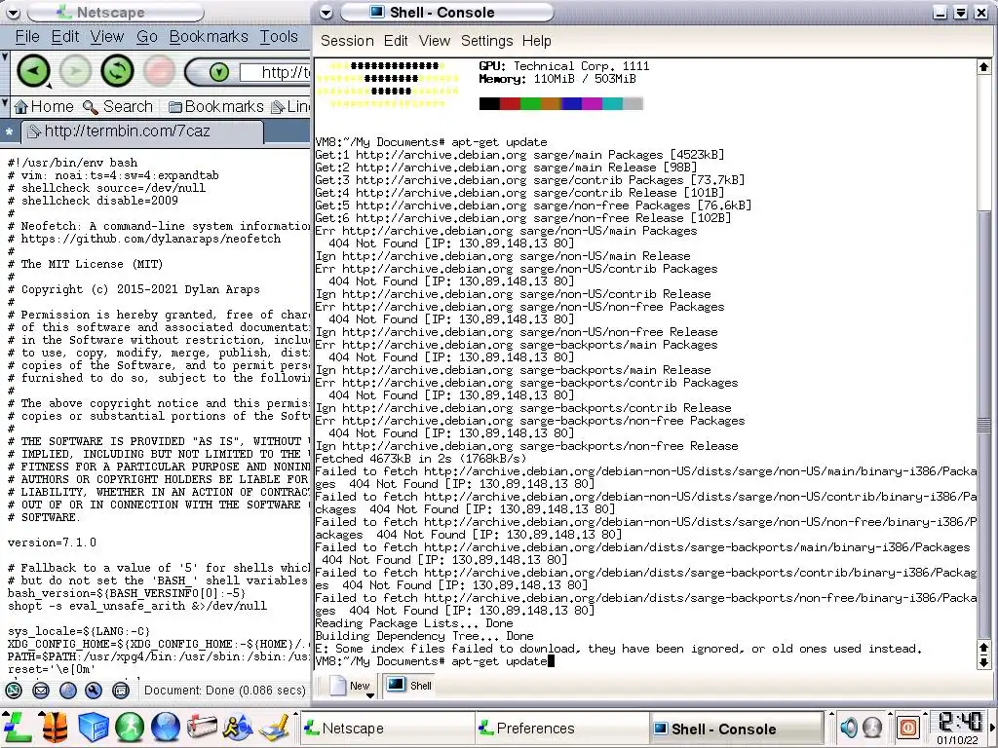Click the cyan terminal color block

click(612, 103)
